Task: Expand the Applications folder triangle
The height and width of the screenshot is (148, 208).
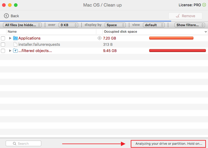Action: tap(10, 38)
